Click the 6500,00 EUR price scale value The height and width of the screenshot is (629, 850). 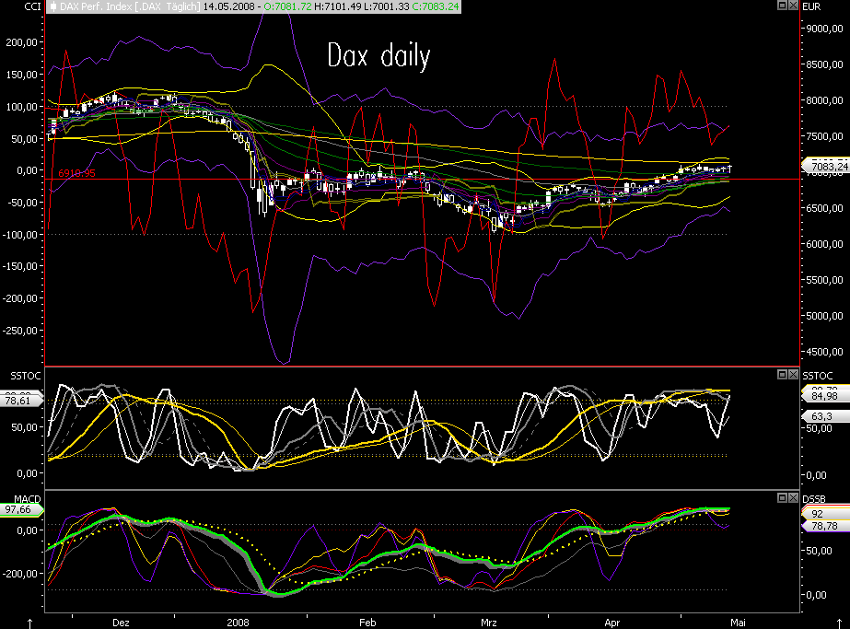[x=825, y=208]
